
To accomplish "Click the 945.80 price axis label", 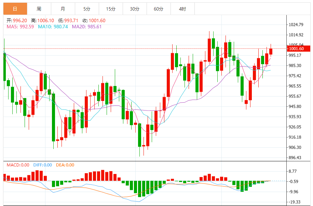I will tap(295, 106).
